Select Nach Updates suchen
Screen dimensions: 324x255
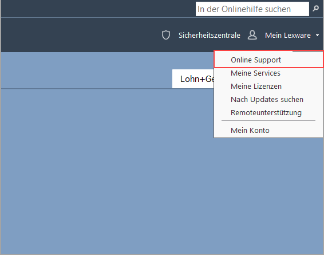click(268, 100)
